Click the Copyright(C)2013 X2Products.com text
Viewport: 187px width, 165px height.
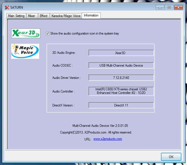96,132
